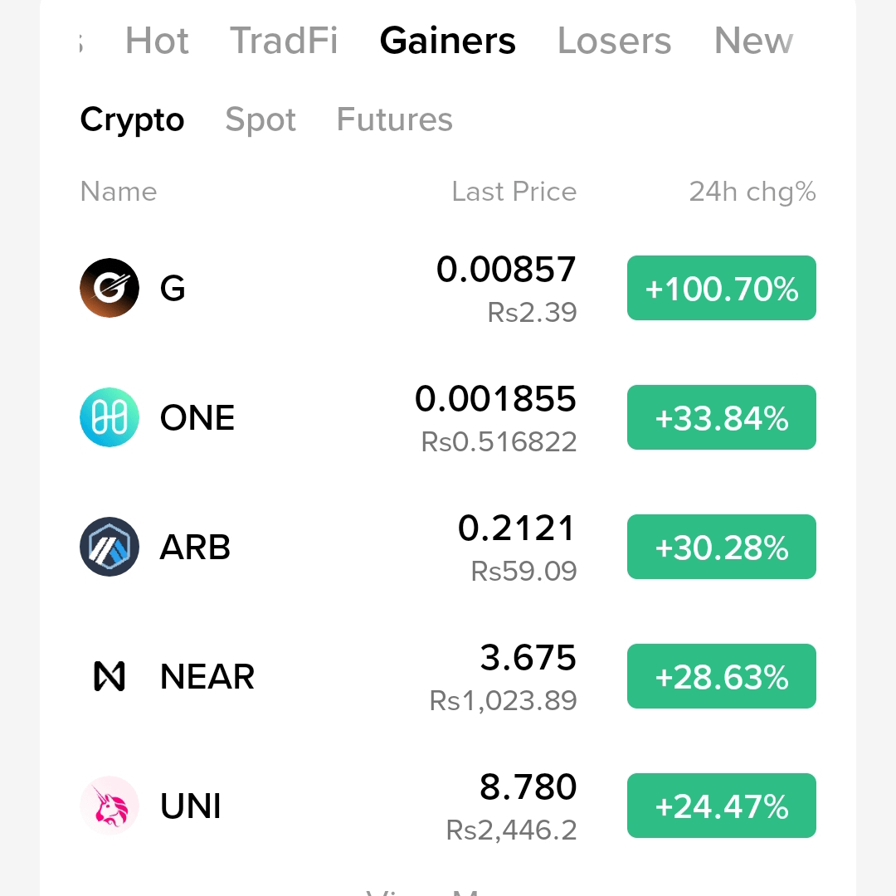Screen dimensions: 896x896
Task: Tap the G coin logo icon
Action: (x=110, y=288)
